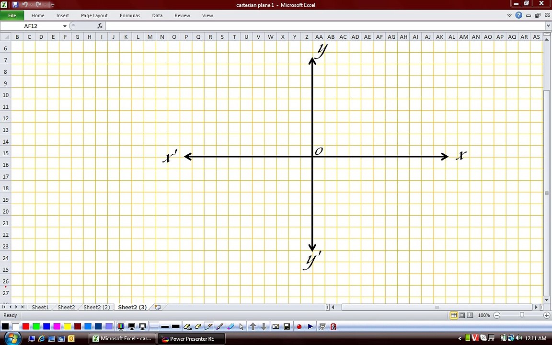Viewport: 552px width, 345px height.
Task: Click the Erase All tool icon
Action: [x=187, y=327]
